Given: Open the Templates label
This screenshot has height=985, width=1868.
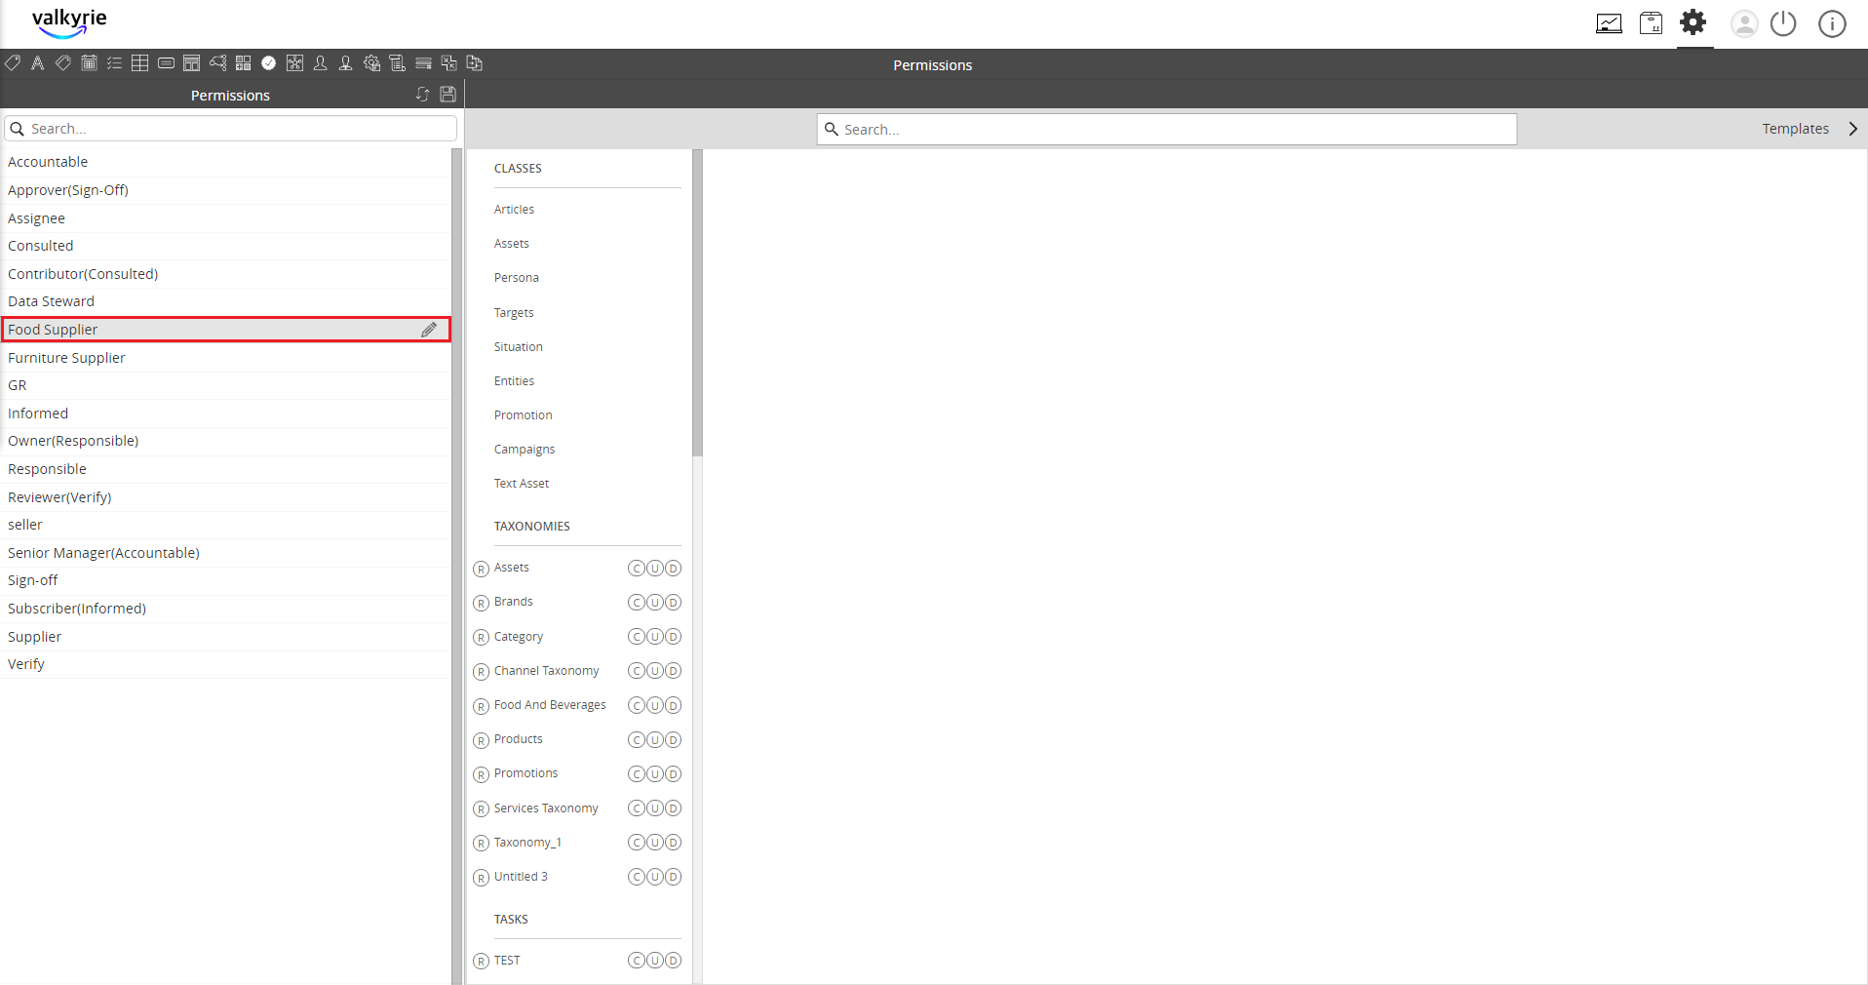Looking at the screenshot, I should [x=1795, y=129].
